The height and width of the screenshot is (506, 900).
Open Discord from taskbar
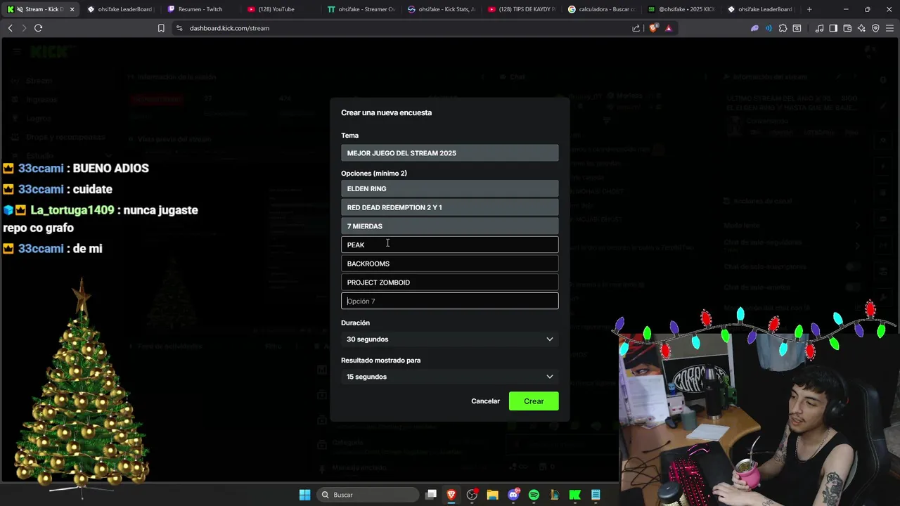pyautogui.click(x=513, y=495)
